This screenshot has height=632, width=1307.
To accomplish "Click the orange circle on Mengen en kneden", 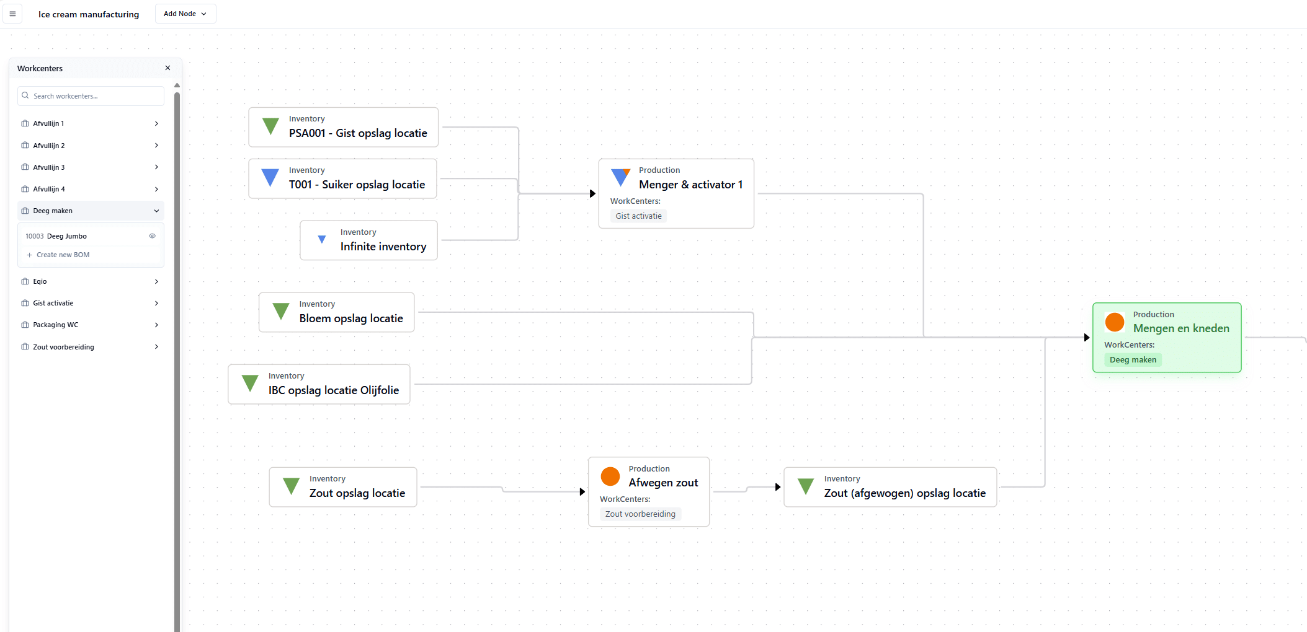I will 1115,322.
